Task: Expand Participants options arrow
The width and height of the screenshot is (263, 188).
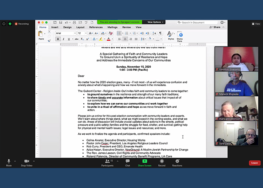Action: (118, 161)
